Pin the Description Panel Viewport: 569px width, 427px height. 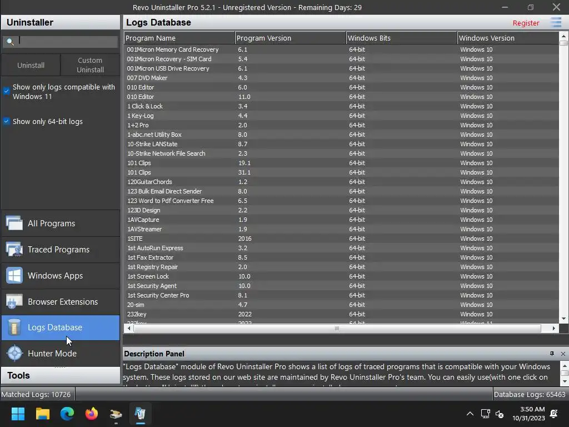[552, 354]
